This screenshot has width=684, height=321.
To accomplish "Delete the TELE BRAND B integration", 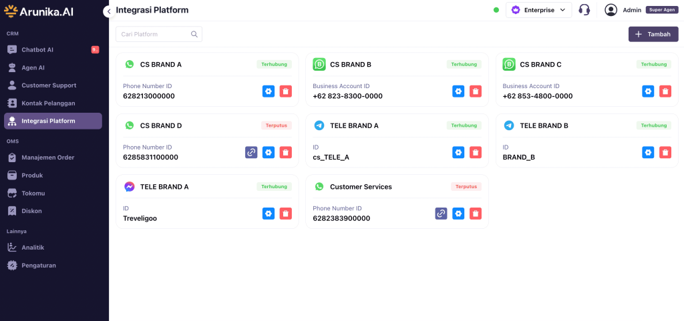I will click(665, 152).
